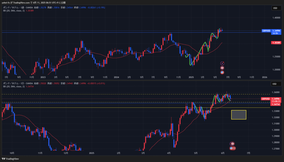Open UK flag economic event on weekly chart
Screen dimensions: 284x162
click(222, 68)
